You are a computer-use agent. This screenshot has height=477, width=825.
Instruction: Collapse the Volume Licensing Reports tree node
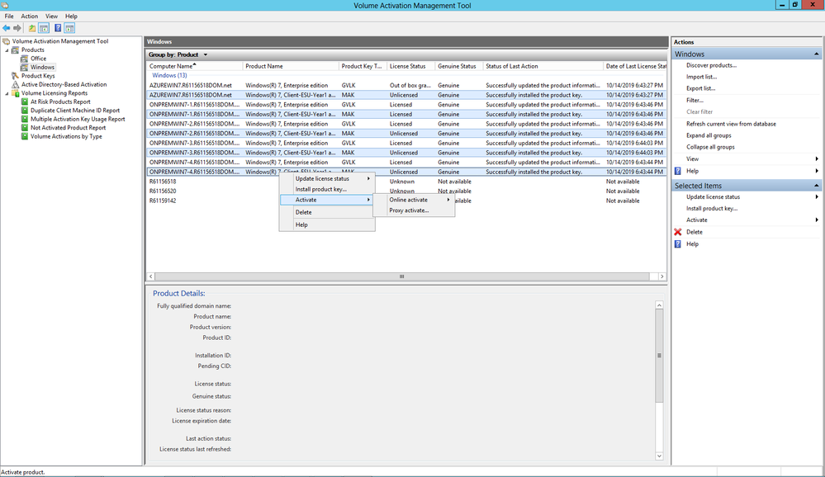coord(7,93)
